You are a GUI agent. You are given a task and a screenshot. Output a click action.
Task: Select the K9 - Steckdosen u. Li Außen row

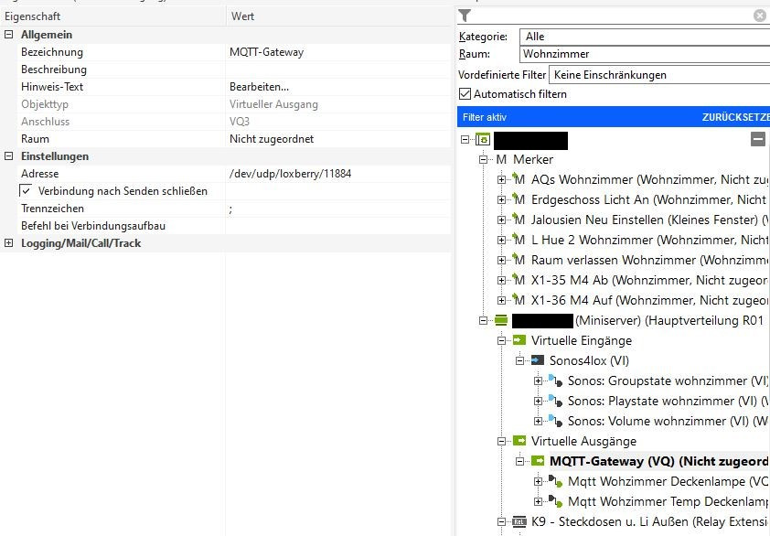(649, 521)
